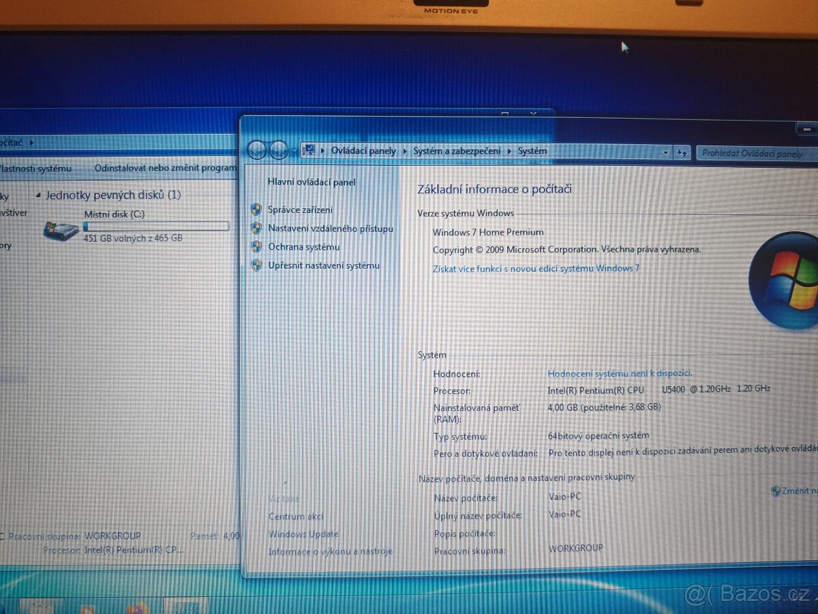Viewport: 818px width, 614px height.
Task: Click the shield icon beside Ochrana systému
Action: point(256,246)
